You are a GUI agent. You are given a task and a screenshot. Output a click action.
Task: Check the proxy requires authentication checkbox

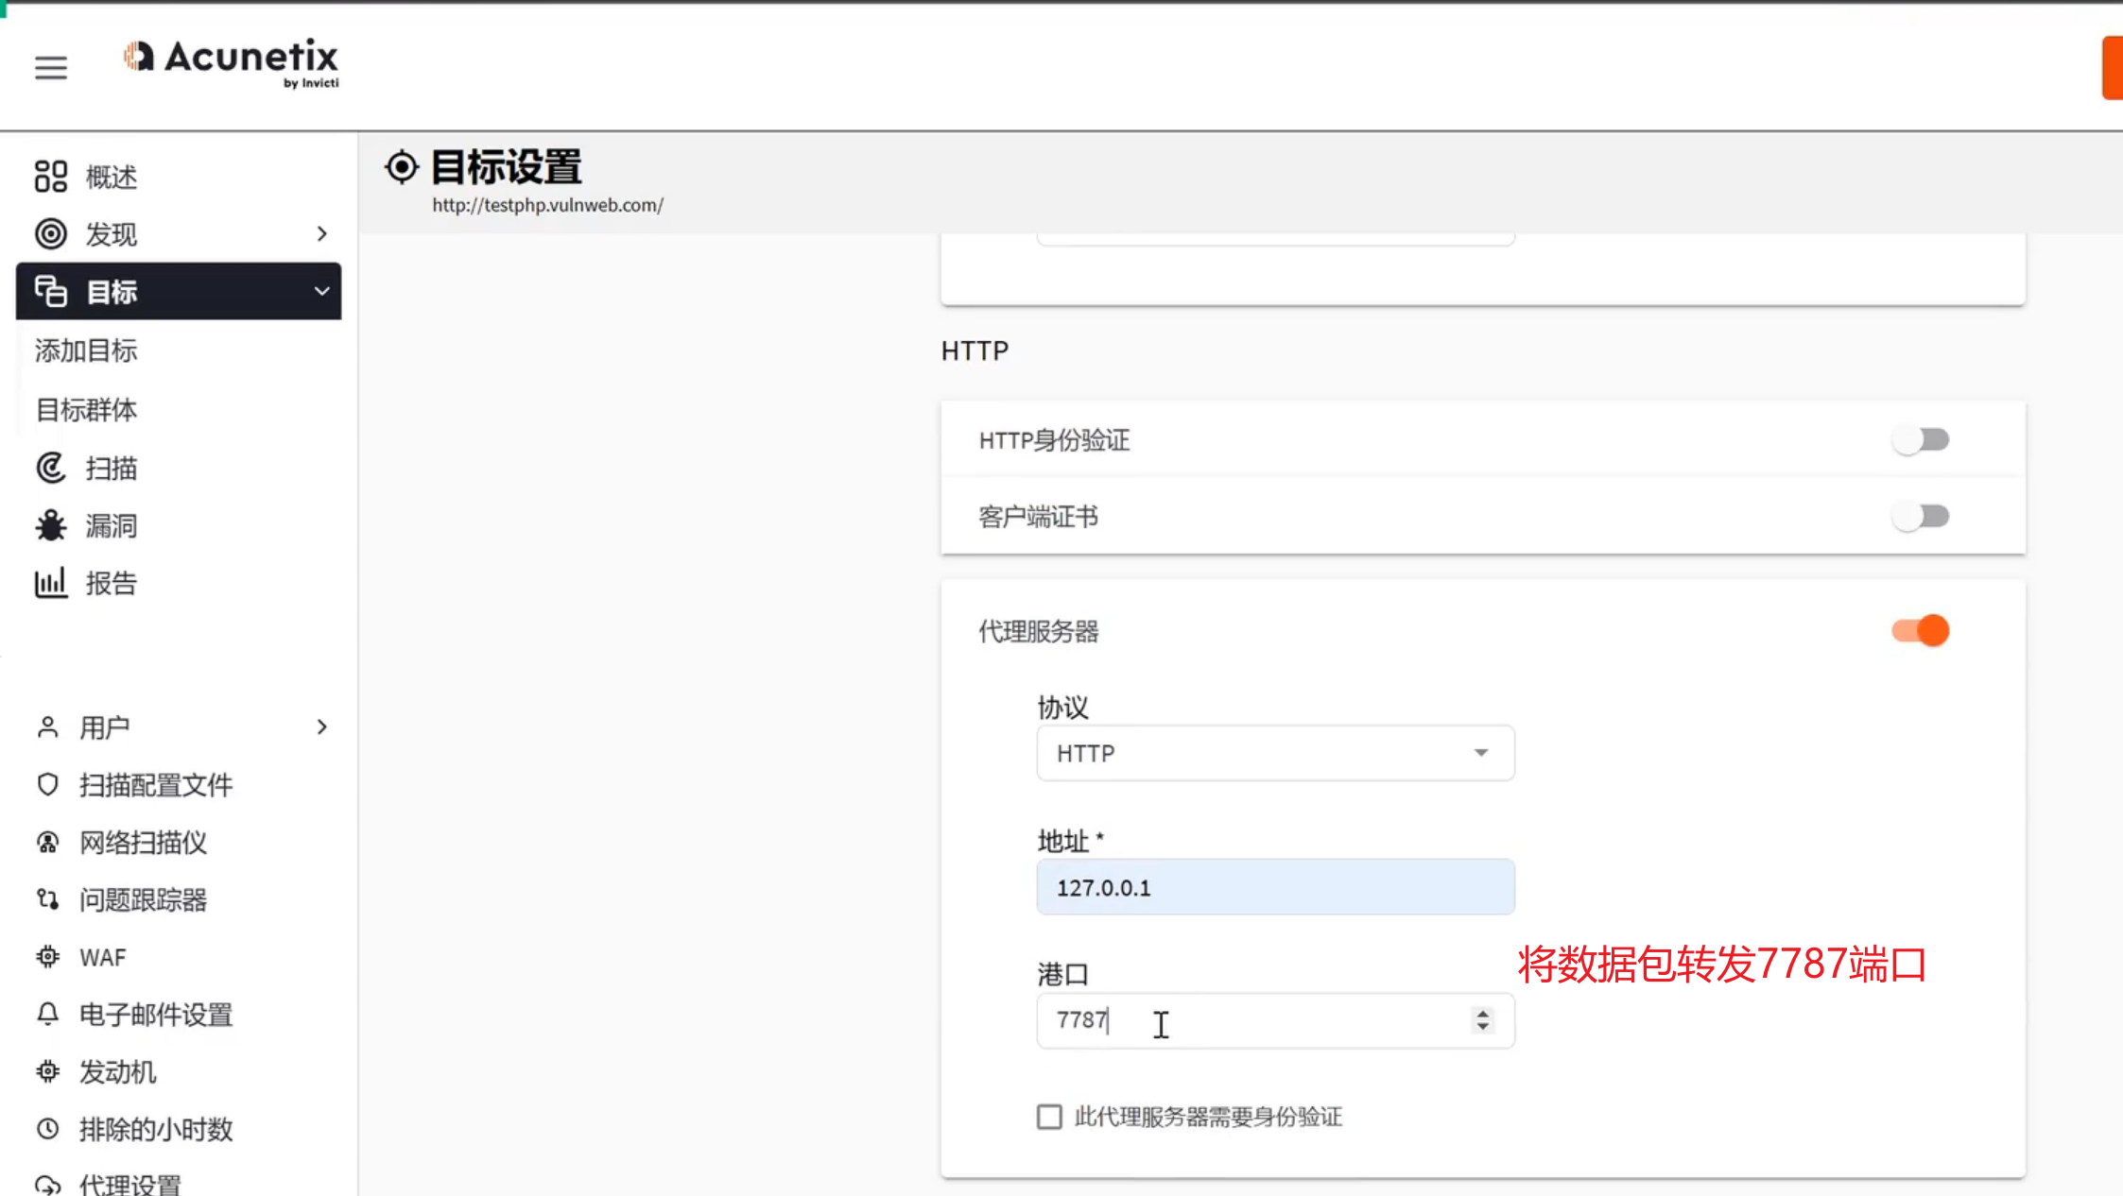(1049, 1117)
